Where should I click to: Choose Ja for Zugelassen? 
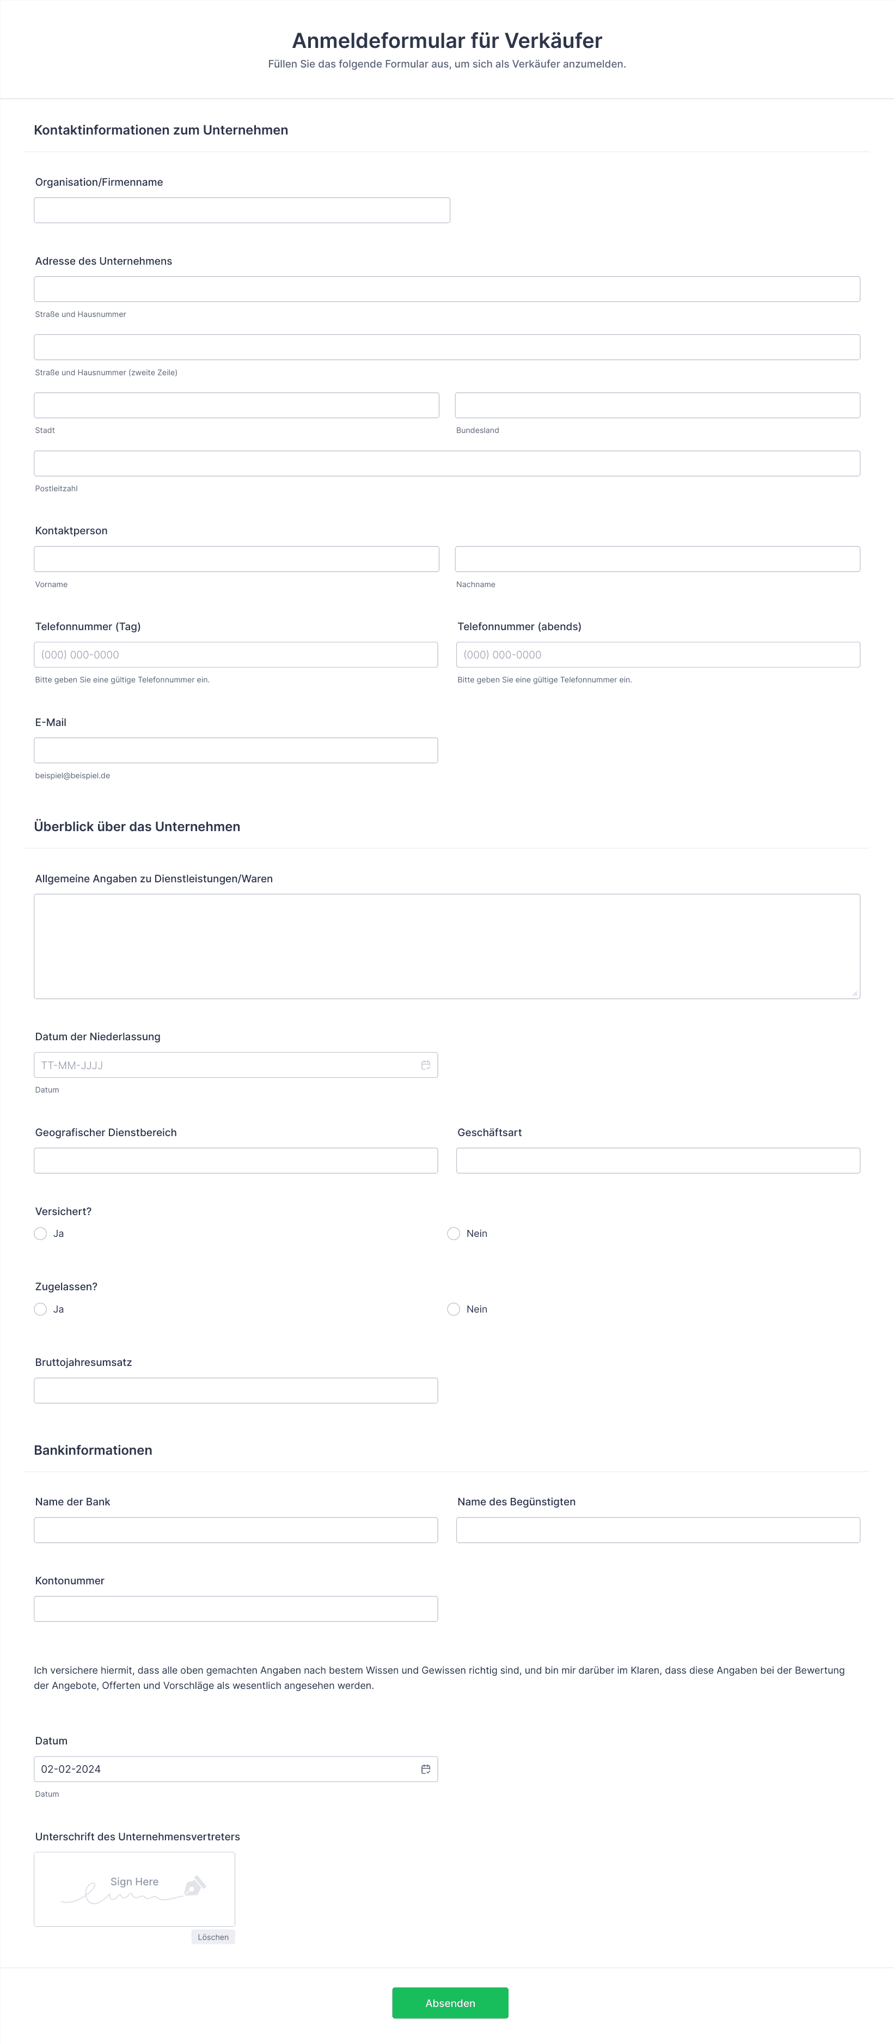(x=40, y=1308)
